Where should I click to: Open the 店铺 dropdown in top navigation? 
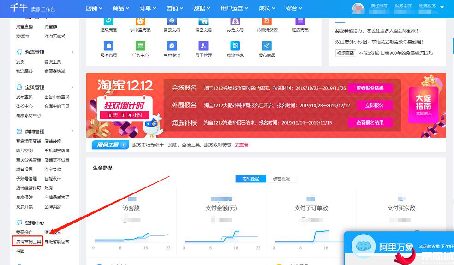pyautogui.click(x=94, y=8)
